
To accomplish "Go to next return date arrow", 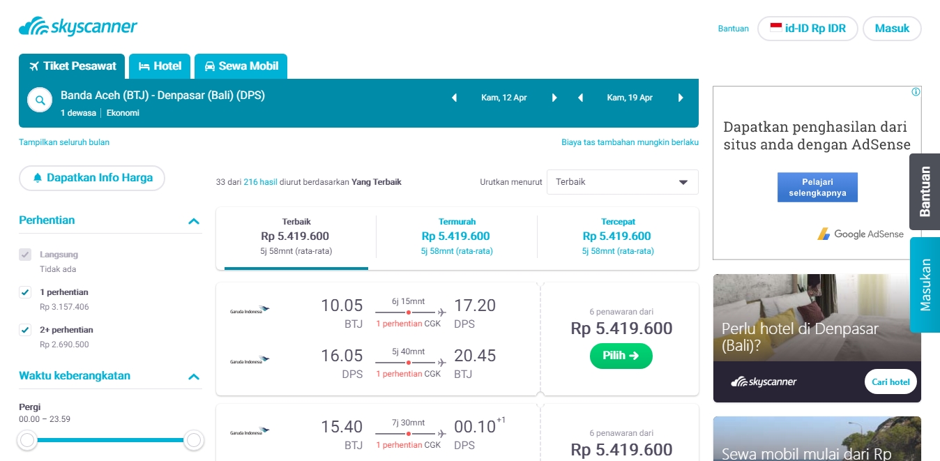I will (681, 98).
